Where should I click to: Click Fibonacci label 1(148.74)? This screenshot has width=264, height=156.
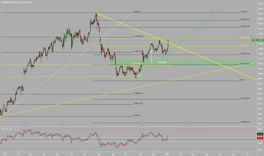[243, 12]
